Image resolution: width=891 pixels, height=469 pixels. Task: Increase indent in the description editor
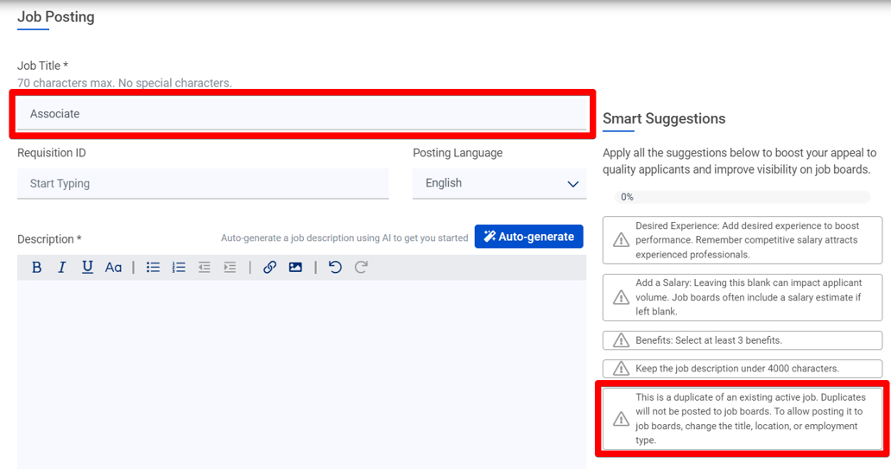tap(230, 268)
